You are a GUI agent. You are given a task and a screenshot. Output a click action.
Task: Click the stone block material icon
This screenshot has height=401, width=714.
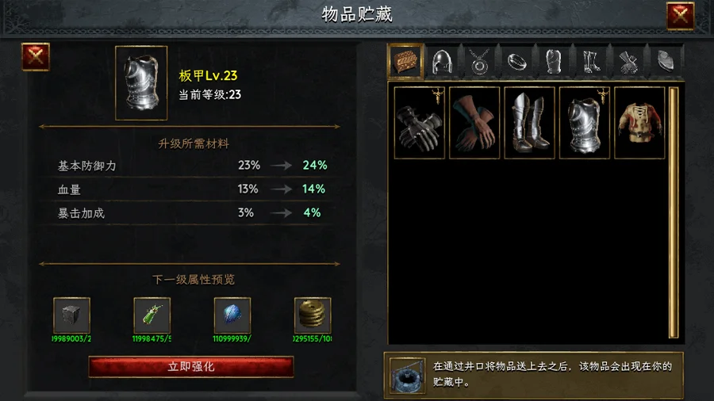(x=71, y=315)
